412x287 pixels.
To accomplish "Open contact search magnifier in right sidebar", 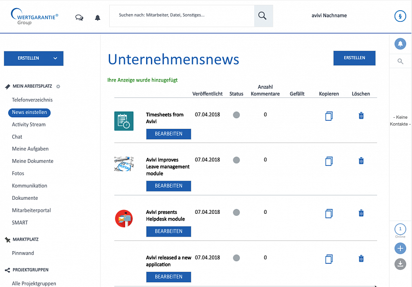I will 400,62.
